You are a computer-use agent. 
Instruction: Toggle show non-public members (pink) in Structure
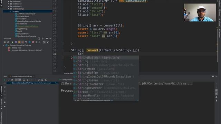[33, 42]
